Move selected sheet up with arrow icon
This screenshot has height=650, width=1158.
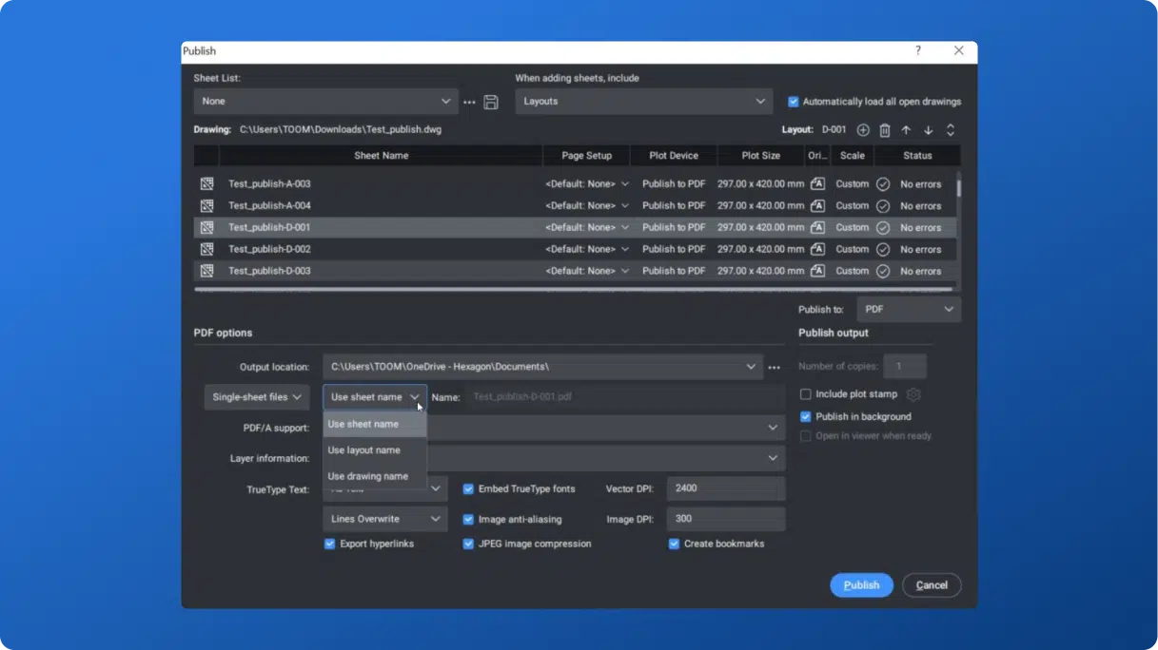[906, 130]
